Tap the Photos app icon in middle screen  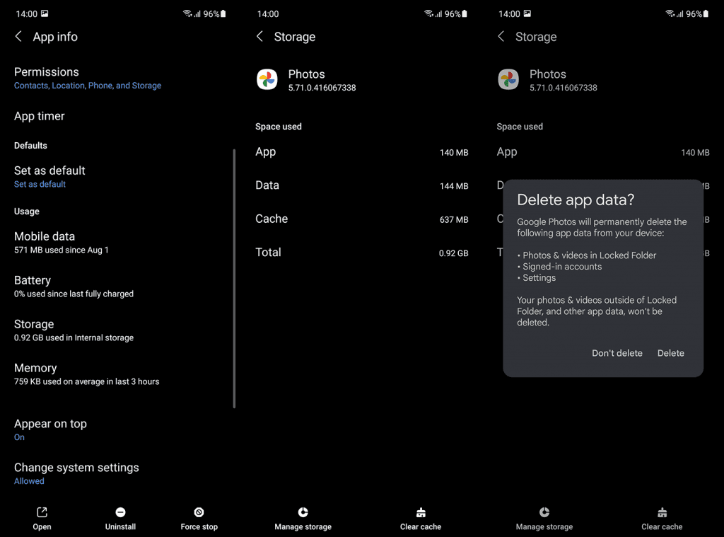pyautogui.click(x=267, y=79)
